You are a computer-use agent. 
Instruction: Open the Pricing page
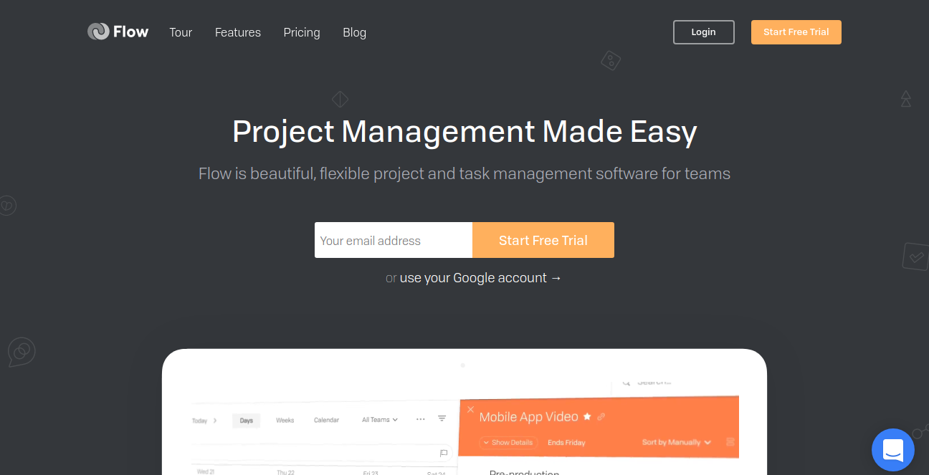click(x=302, y=32)
